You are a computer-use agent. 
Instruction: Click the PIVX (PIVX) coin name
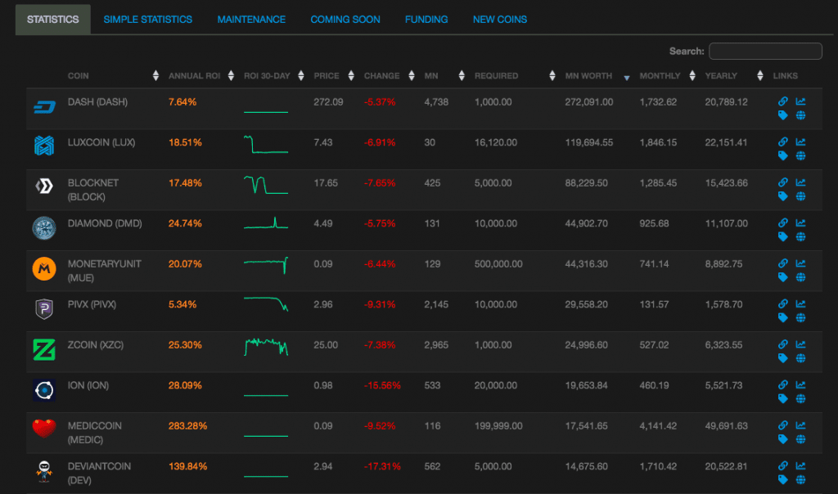click(x=92, y=304)
